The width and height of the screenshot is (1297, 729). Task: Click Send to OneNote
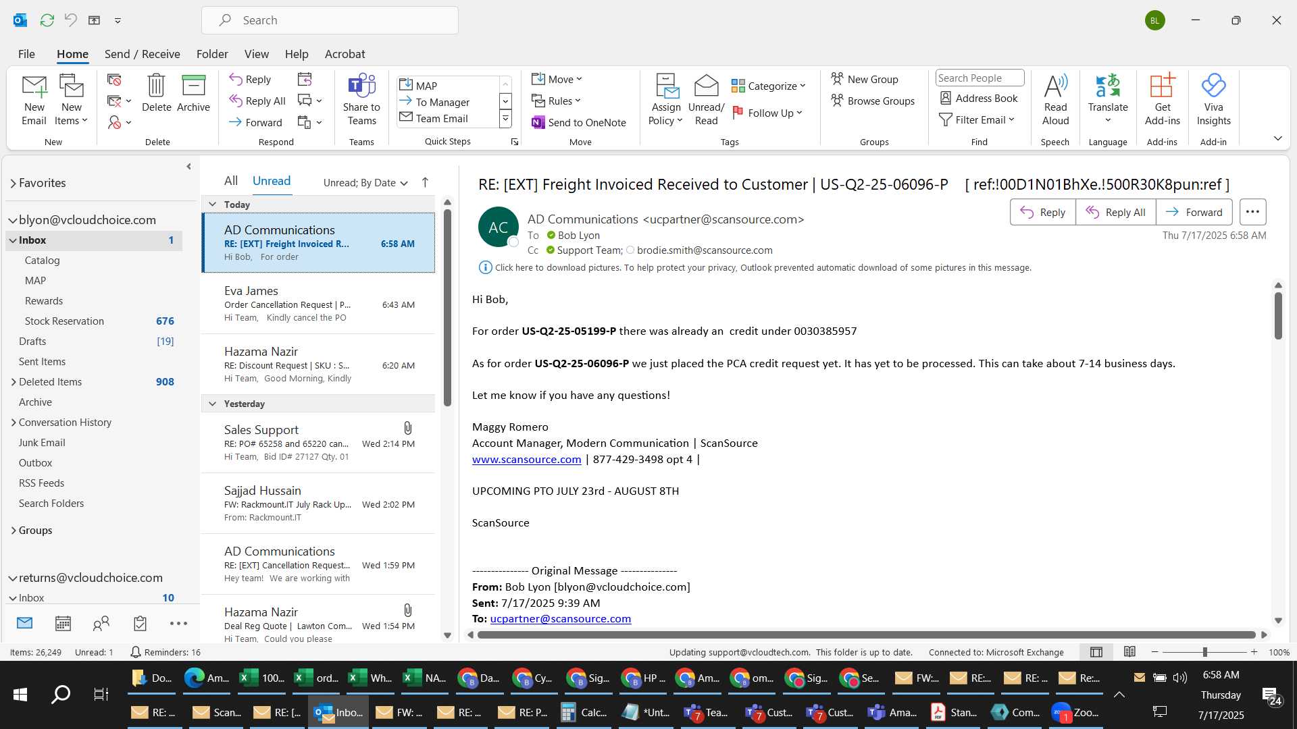coord(579,122)
